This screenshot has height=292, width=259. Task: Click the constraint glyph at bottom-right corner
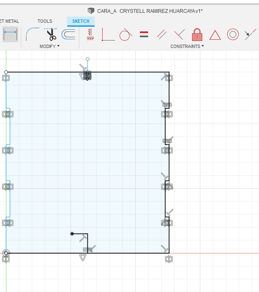169,259
